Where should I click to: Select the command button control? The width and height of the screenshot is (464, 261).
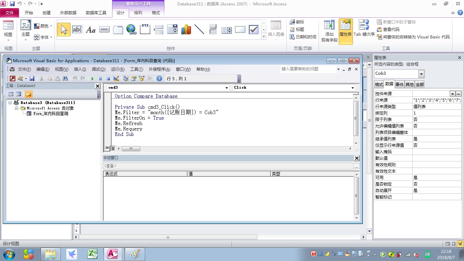104,30
